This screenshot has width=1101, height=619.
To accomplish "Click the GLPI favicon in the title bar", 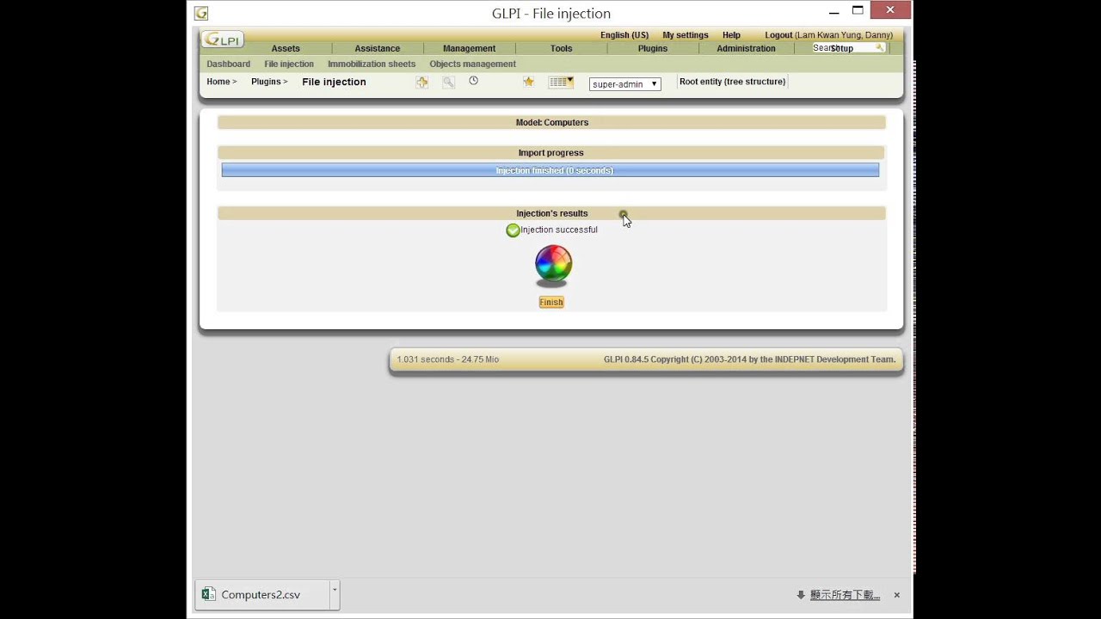I will pos(201,13).
